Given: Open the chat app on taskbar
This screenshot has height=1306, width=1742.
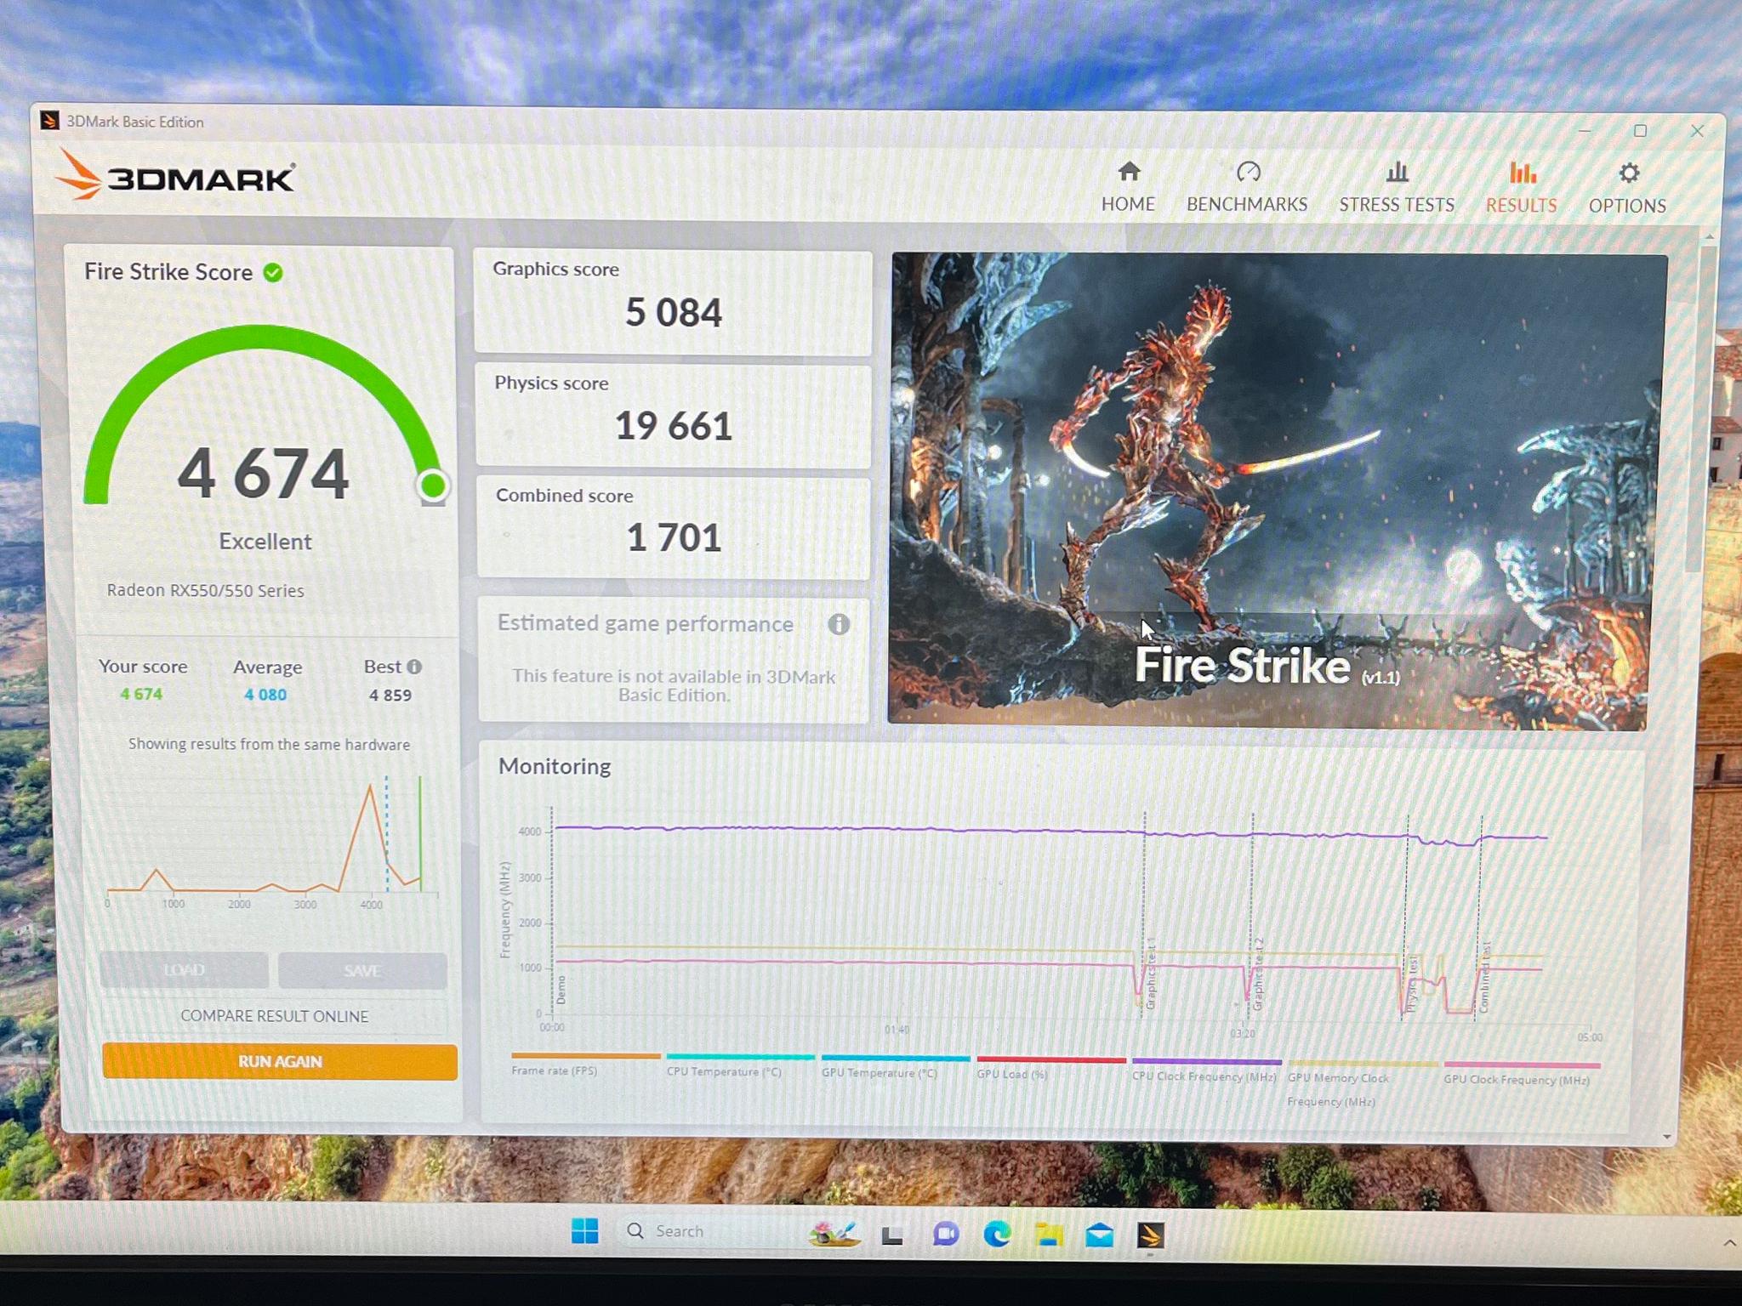Looking at the screenshot, I should pyautogui.click(x=945, y=1235).
